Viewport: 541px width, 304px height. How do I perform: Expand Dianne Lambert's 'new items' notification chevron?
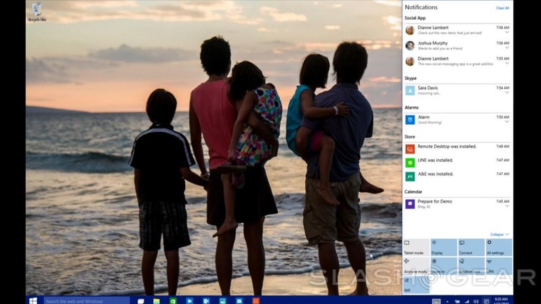point(507,33)
